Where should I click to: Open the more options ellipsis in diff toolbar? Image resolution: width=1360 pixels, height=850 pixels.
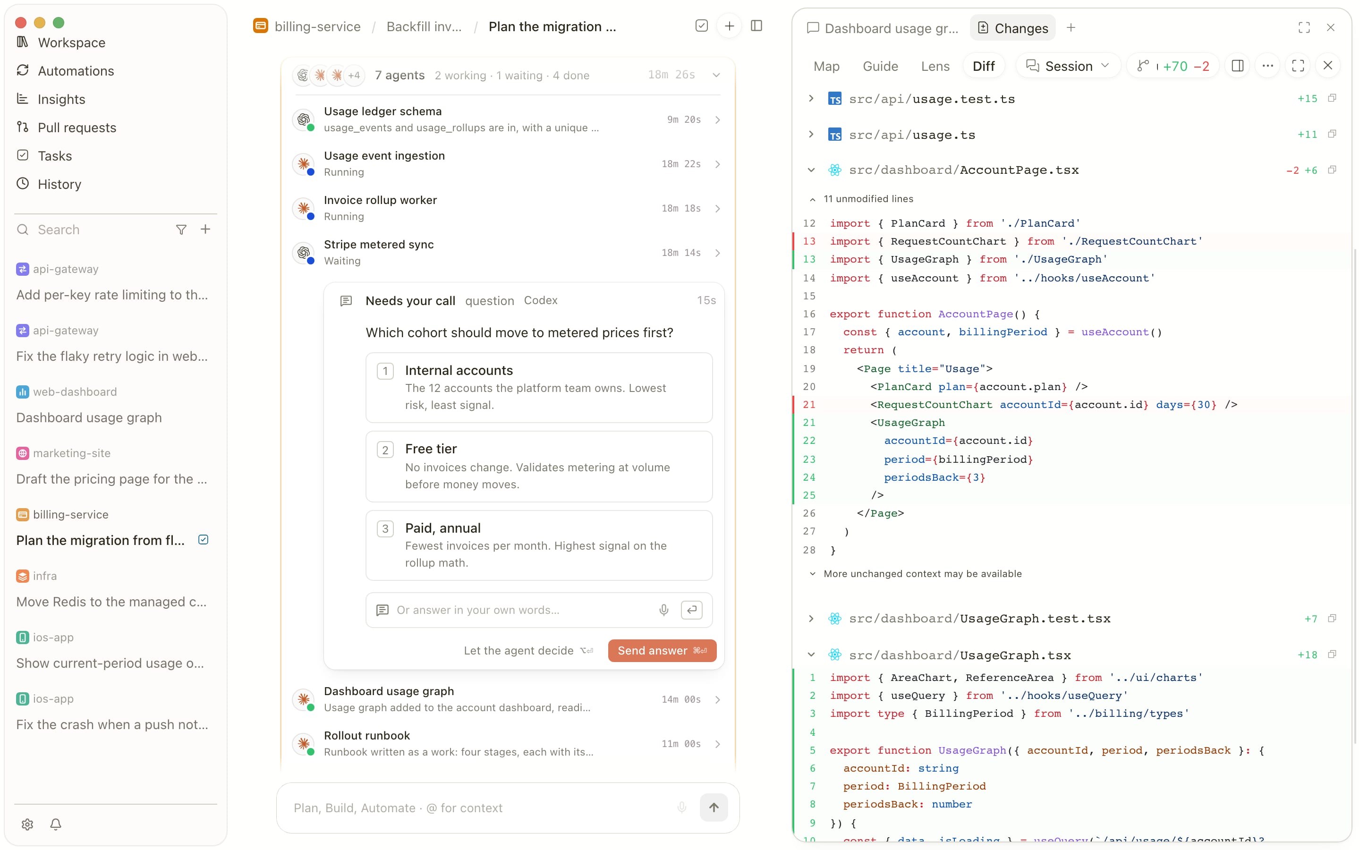1268,66
